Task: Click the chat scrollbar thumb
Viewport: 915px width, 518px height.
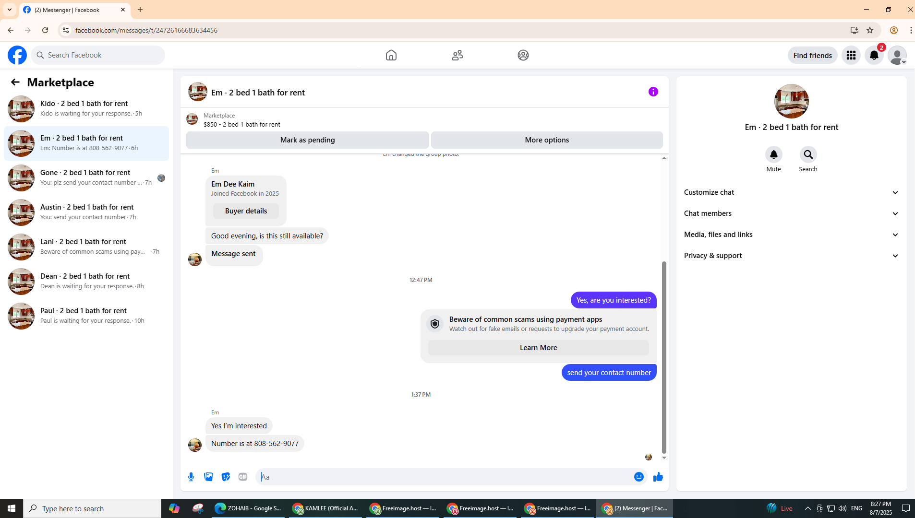Action: click(664, 357)
